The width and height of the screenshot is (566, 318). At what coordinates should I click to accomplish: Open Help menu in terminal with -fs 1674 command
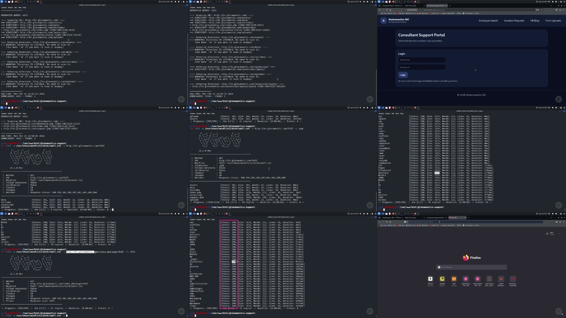click(24, 220)
